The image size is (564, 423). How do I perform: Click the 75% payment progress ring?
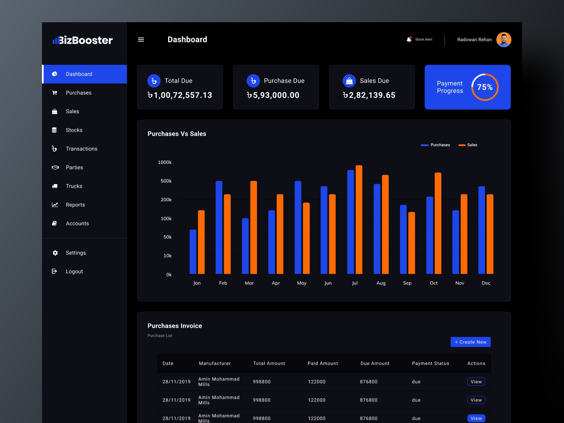point(485,87)
